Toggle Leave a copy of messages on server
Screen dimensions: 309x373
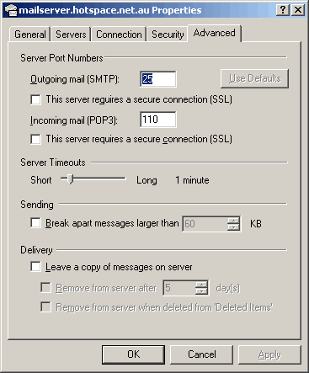pos(35,267)
